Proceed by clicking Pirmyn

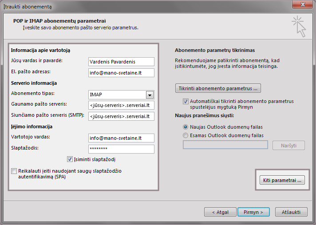tap(253, 212)
